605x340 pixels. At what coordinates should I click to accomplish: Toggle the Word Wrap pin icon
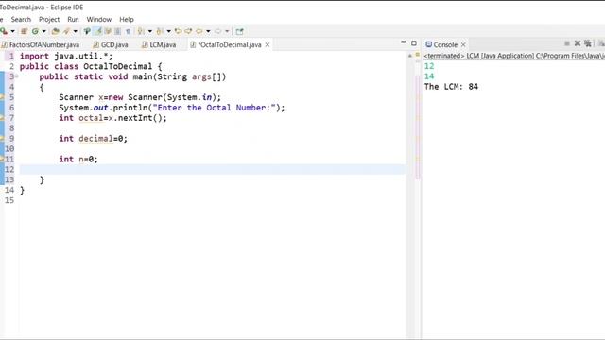pyautogui.click(x=87, y=31)
